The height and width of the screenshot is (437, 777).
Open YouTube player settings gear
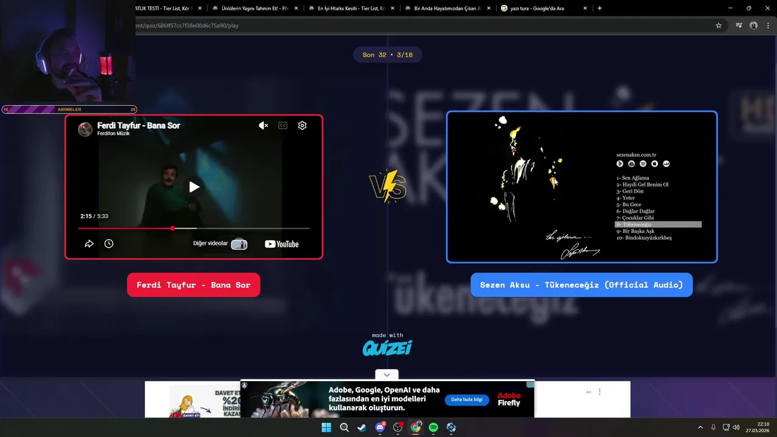(x=302, y=126)
